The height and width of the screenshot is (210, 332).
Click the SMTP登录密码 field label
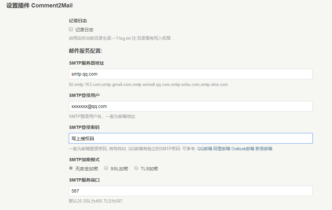tap(84, 127)
